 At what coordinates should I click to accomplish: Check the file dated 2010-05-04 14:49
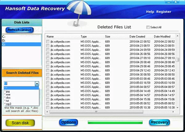click(48, 91)
